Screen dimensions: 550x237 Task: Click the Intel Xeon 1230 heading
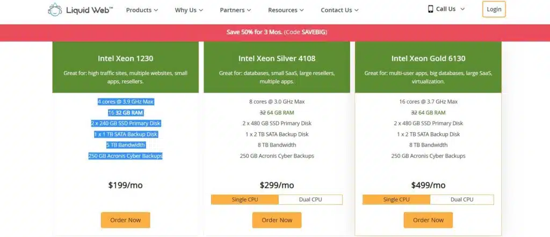click(x=126, y=58)
